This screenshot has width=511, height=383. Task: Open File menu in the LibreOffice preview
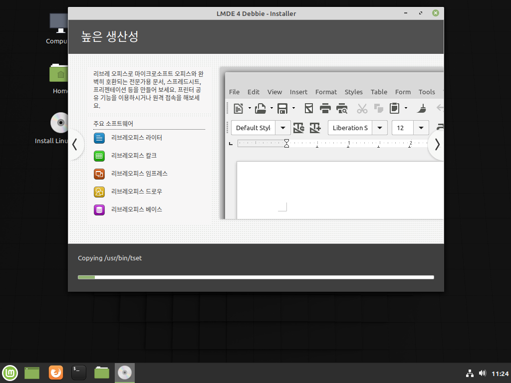pos(234,92)
